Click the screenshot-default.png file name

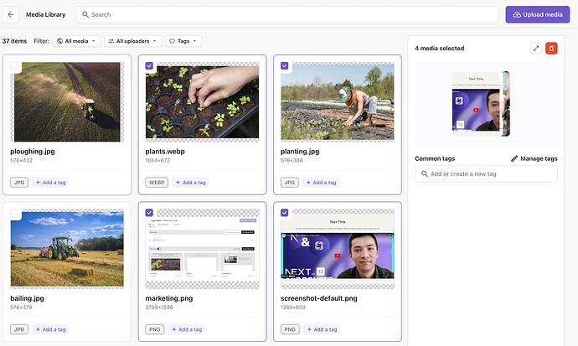(318, 298)
